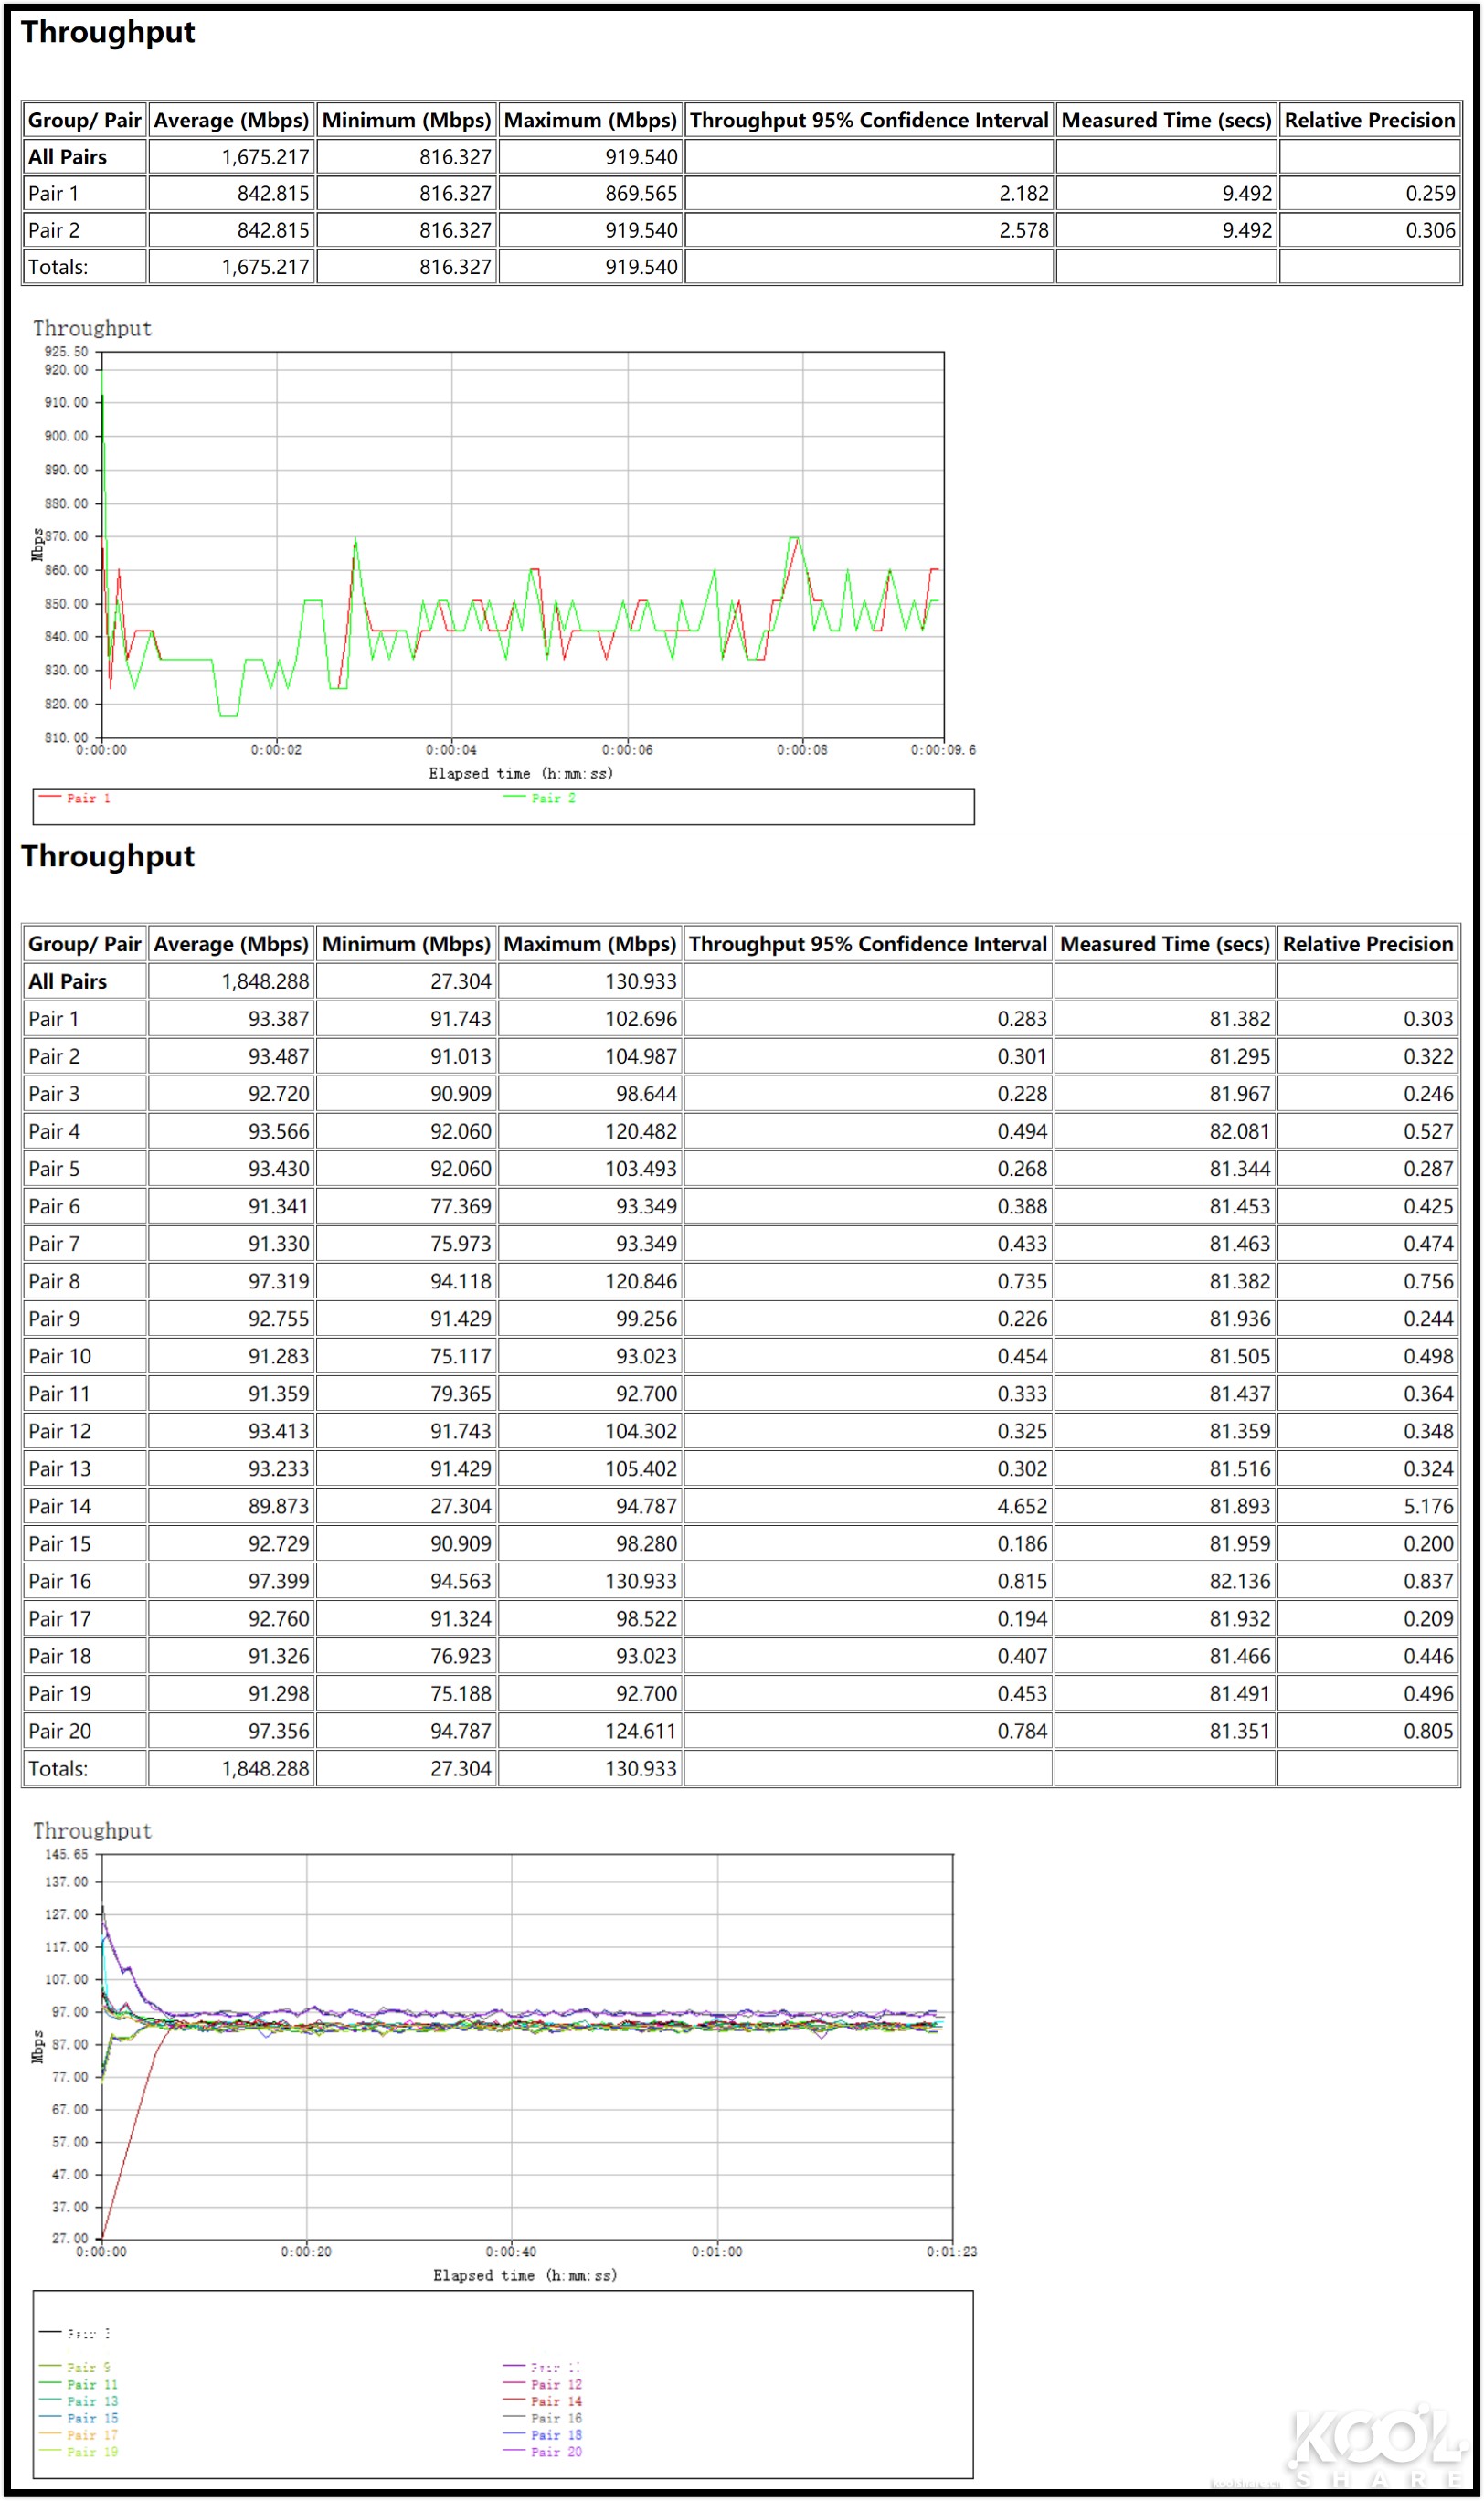This screenshot has width=1484, height=2501.
Task: Select the 82.136 measured time cell
Action: (1240, 1582)
